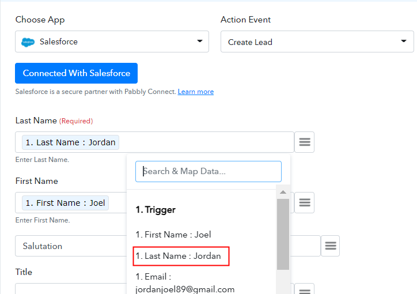Open the Title field's hamburger menu icon
The width and height of the screenshot is (417, 294).
click(305, 290)
